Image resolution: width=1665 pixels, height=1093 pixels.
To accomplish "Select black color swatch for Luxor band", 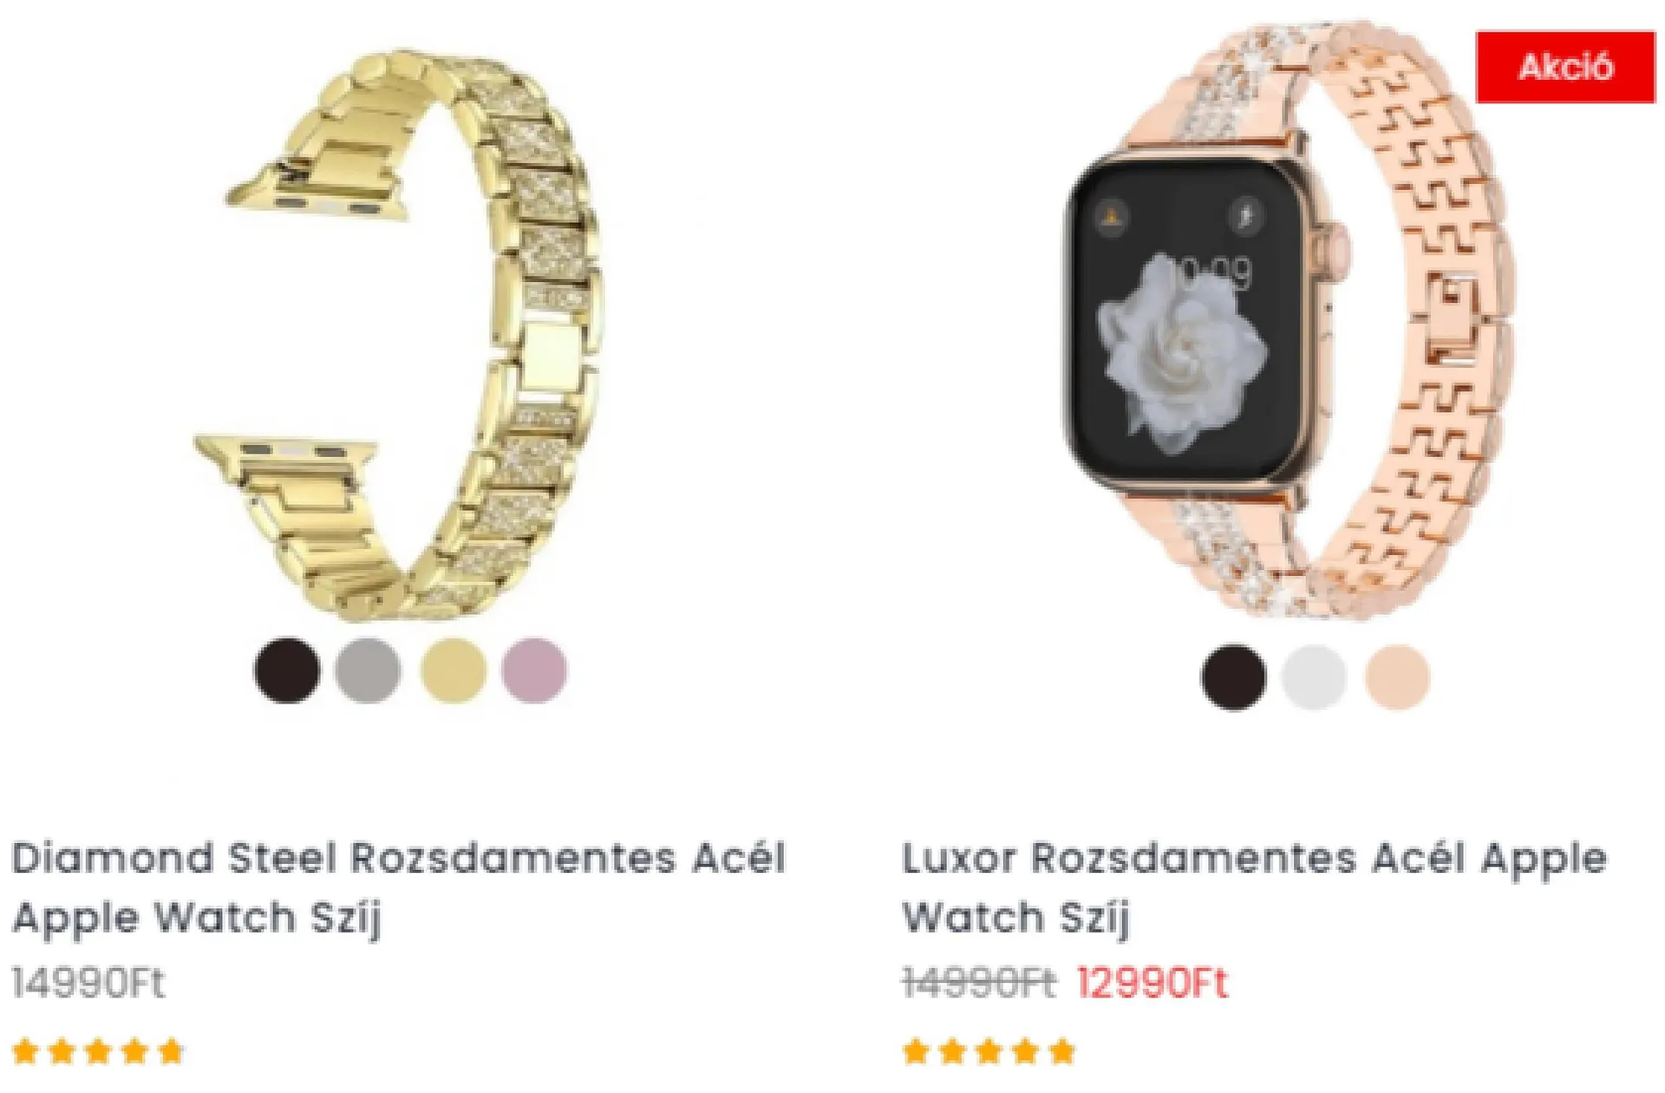I will pyautogui.click(x=1233, y=677).
